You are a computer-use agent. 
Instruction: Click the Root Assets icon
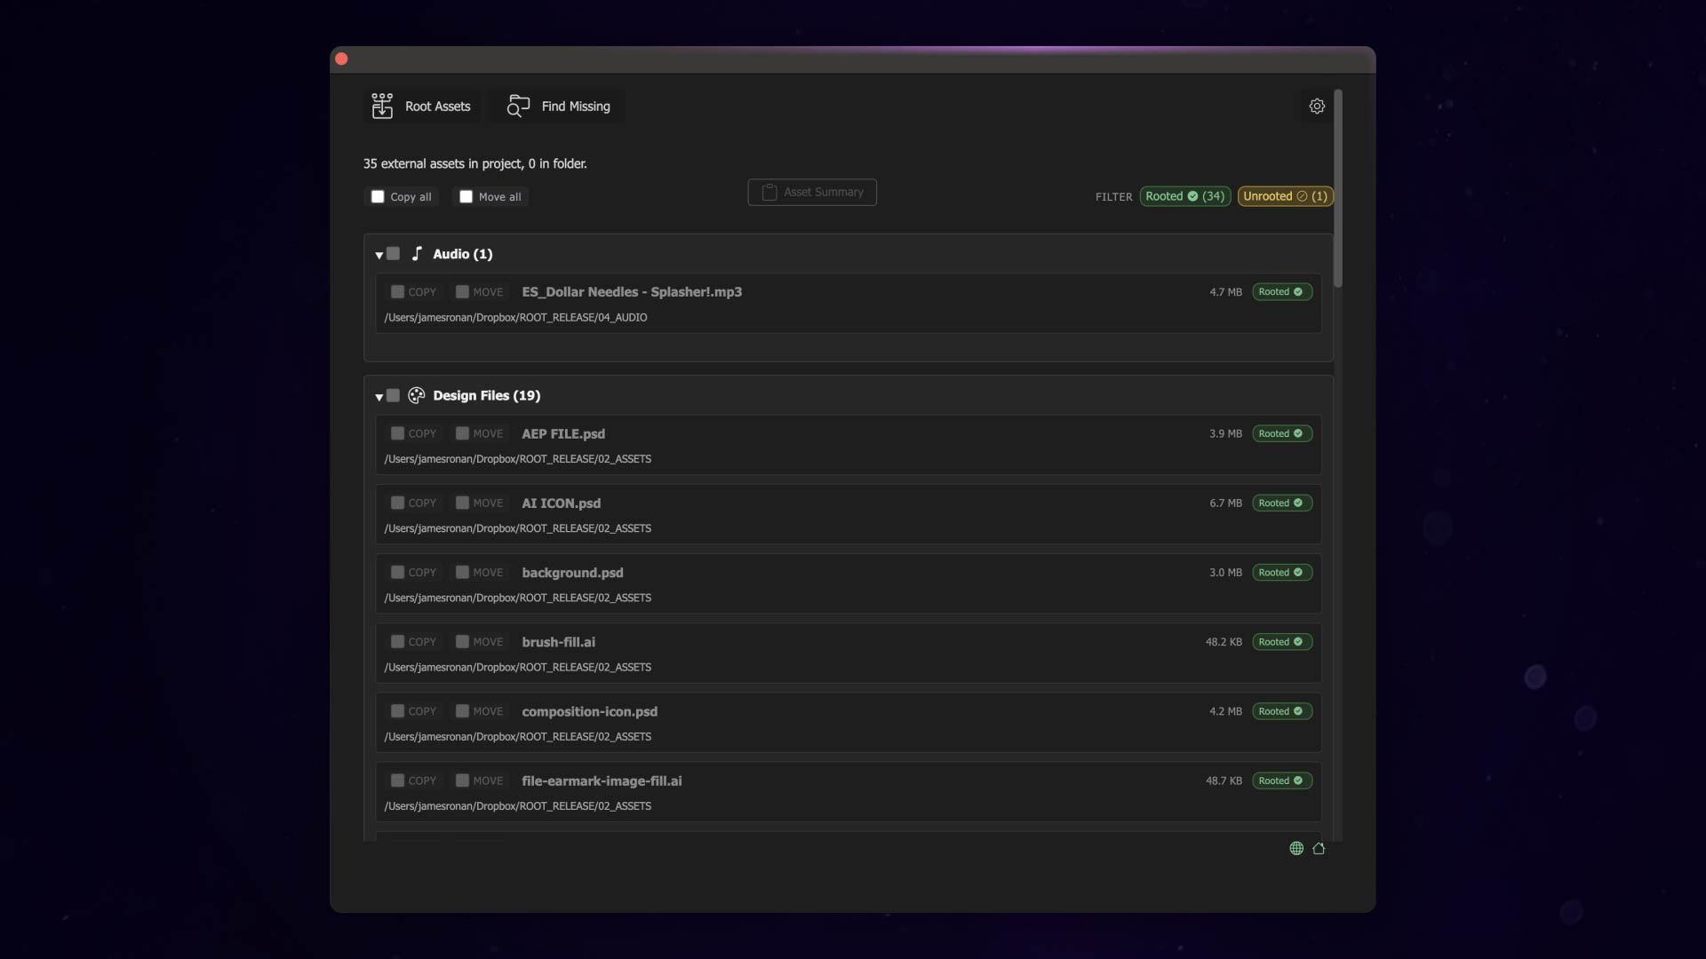(382, 107)
